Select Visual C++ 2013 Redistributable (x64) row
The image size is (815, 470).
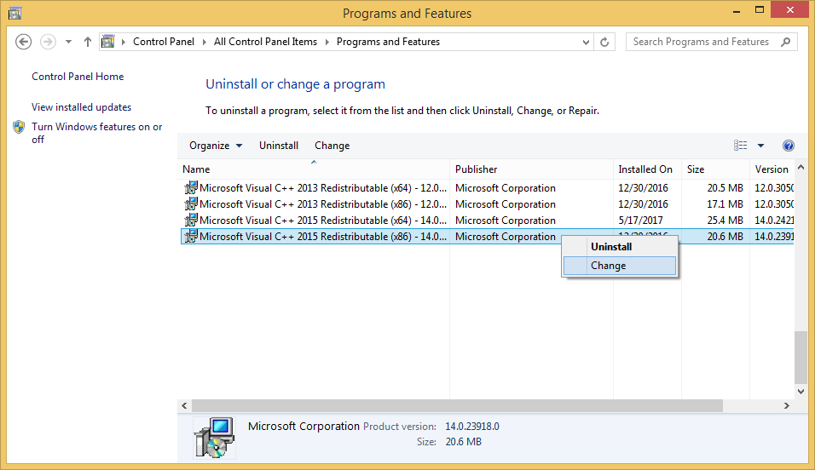(487, 188)
